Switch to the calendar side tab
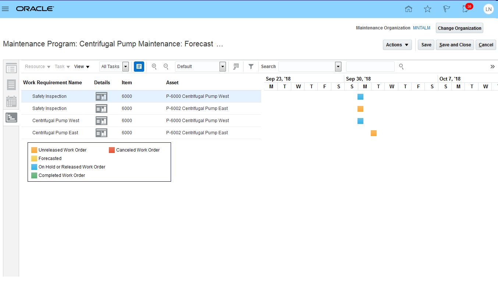This screenshot has width=498, height=281. pyautogui.click(x=11, y=102)
